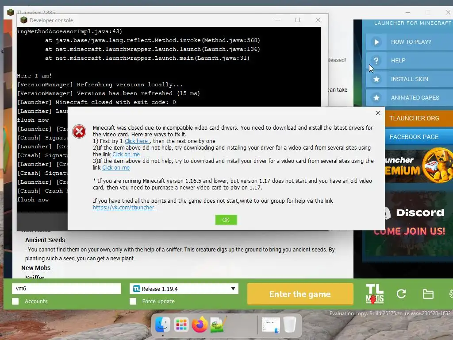Click the INSTALL SKIN star icon
The width and height of the screenshot is (453, 340).
click(376, 79)
